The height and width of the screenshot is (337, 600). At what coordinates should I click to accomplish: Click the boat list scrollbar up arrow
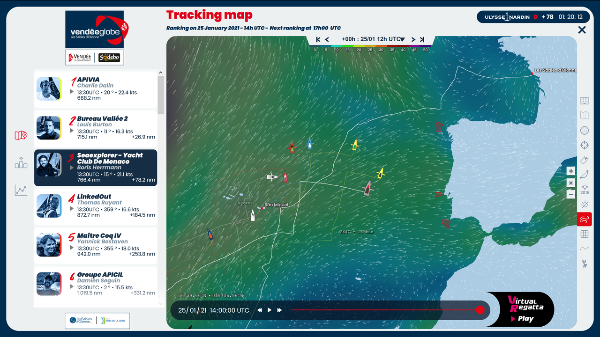[x=161, y=73]
